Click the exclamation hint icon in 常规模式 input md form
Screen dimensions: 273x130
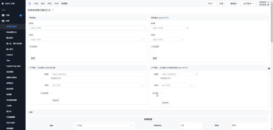coord(187,28)
